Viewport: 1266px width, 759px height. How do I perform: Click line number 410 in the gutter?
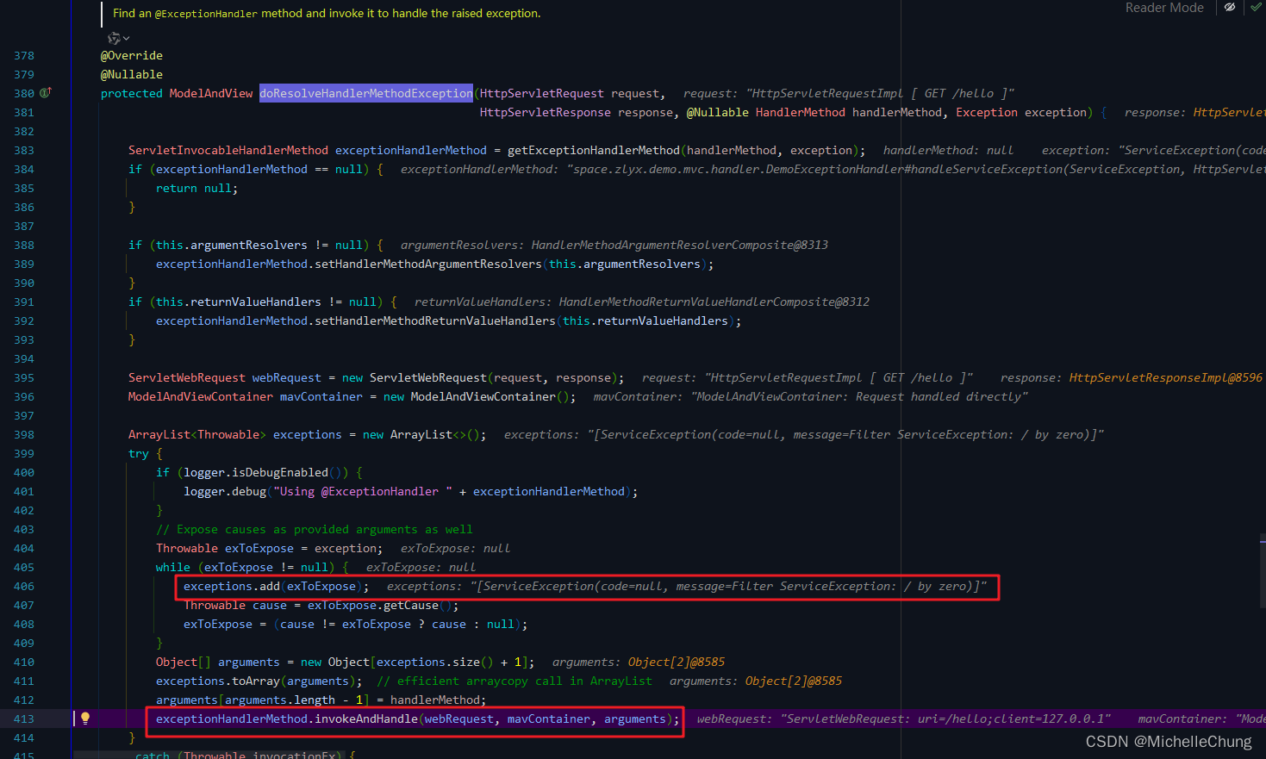coord(24,662)
